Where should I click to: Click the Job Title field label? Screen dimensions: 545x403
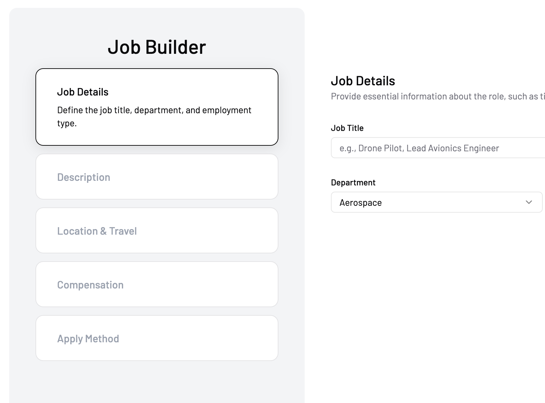coord(347,128)
